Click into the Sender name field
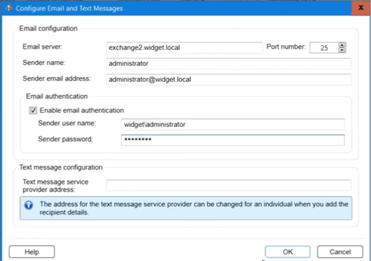The width and height of the screenshot is (371, 261). pos(228,63)
